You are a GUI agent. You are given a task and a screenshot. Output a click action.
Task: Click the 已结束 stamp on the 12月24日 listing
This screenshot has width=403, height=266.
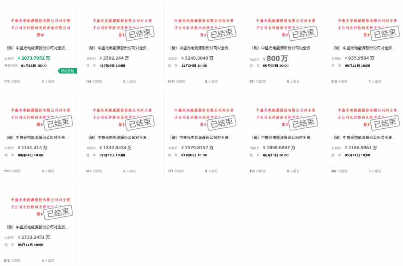click(222, 33)
